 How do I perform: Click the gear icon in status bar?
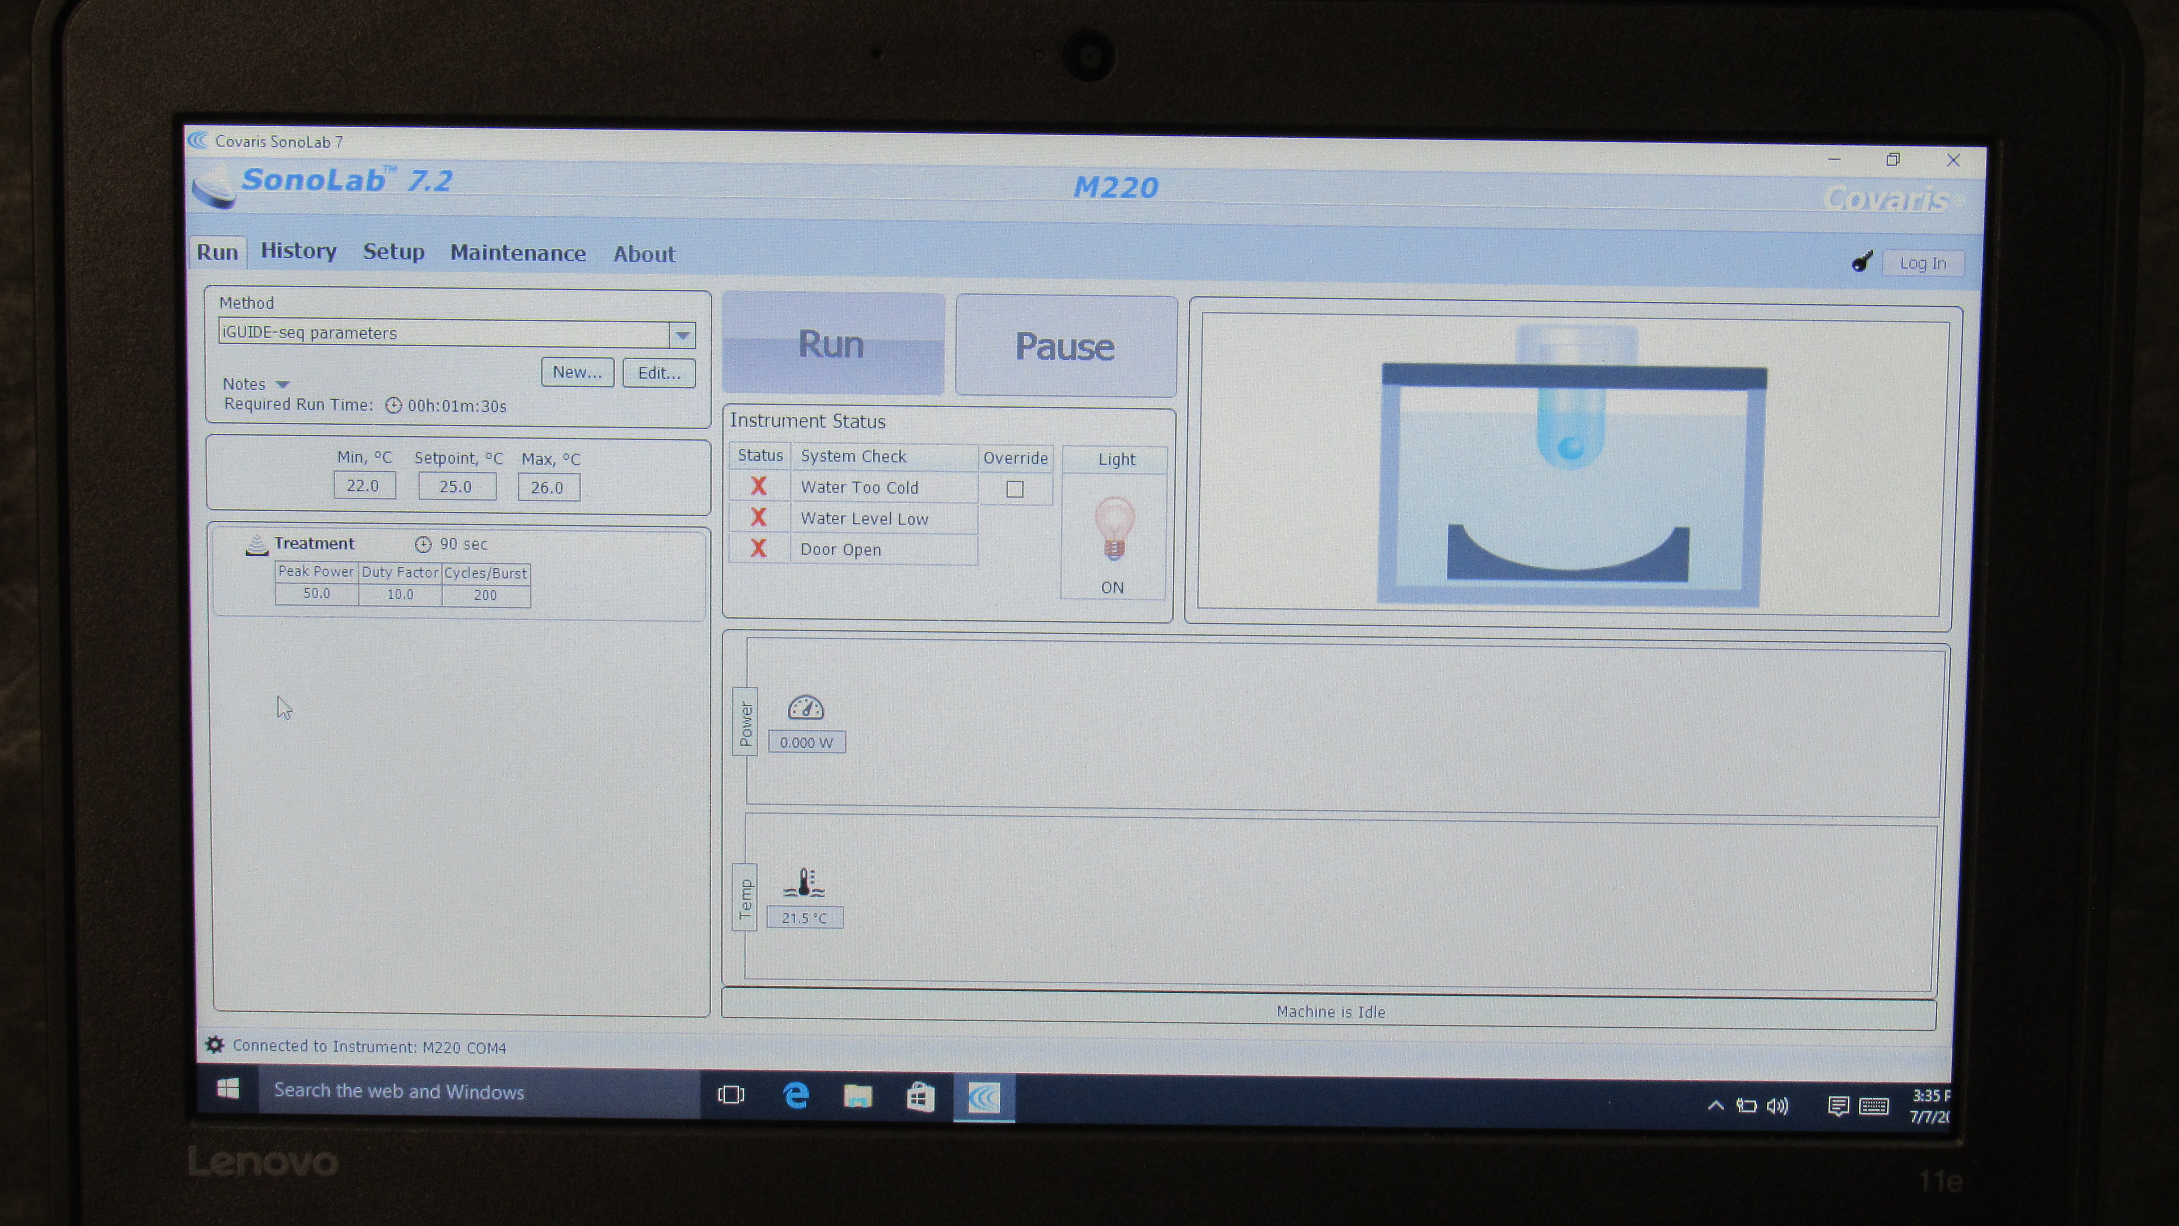[x=215, y=1045]
